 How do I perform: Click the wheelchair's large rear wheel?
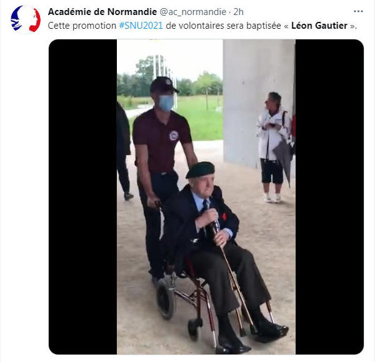(166, 299)
